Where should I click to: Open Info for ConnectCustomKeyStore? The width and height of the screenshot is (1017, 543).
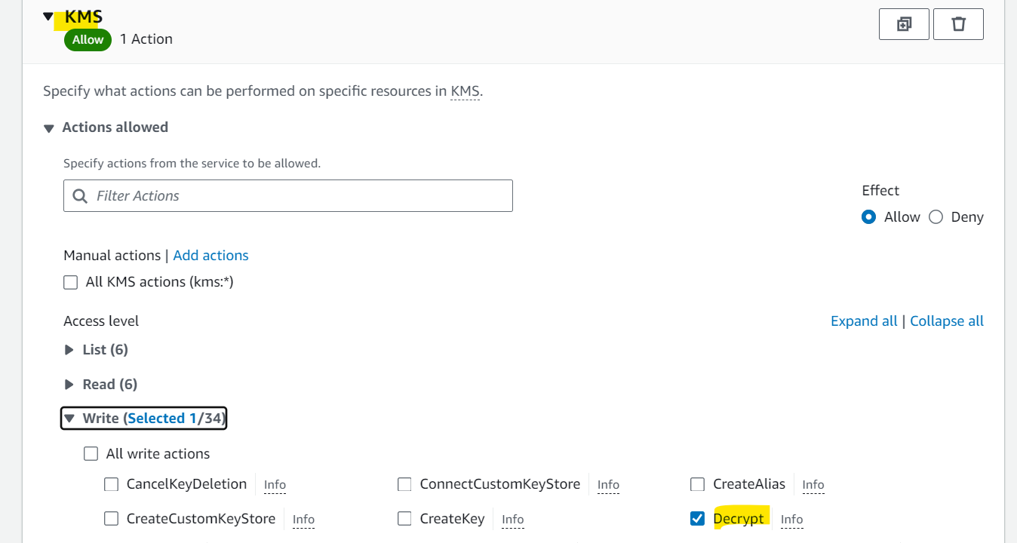[x=608, y=485]
